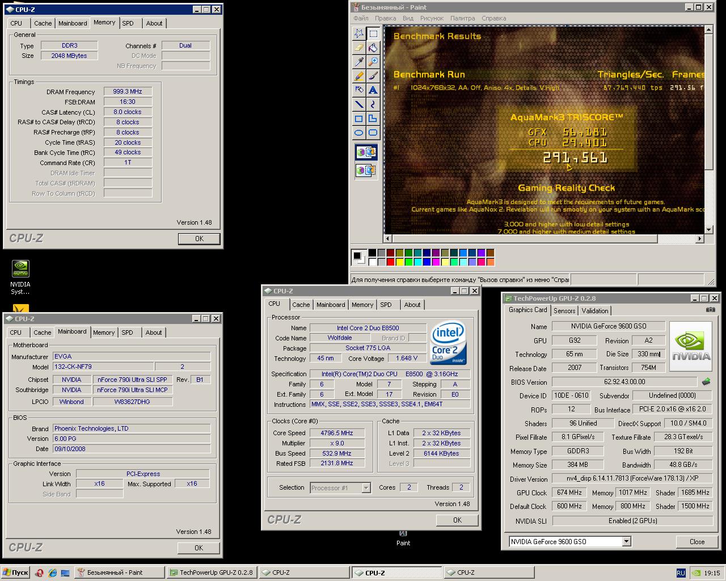Pick the yellow color in Paint palette

point(399,262)
